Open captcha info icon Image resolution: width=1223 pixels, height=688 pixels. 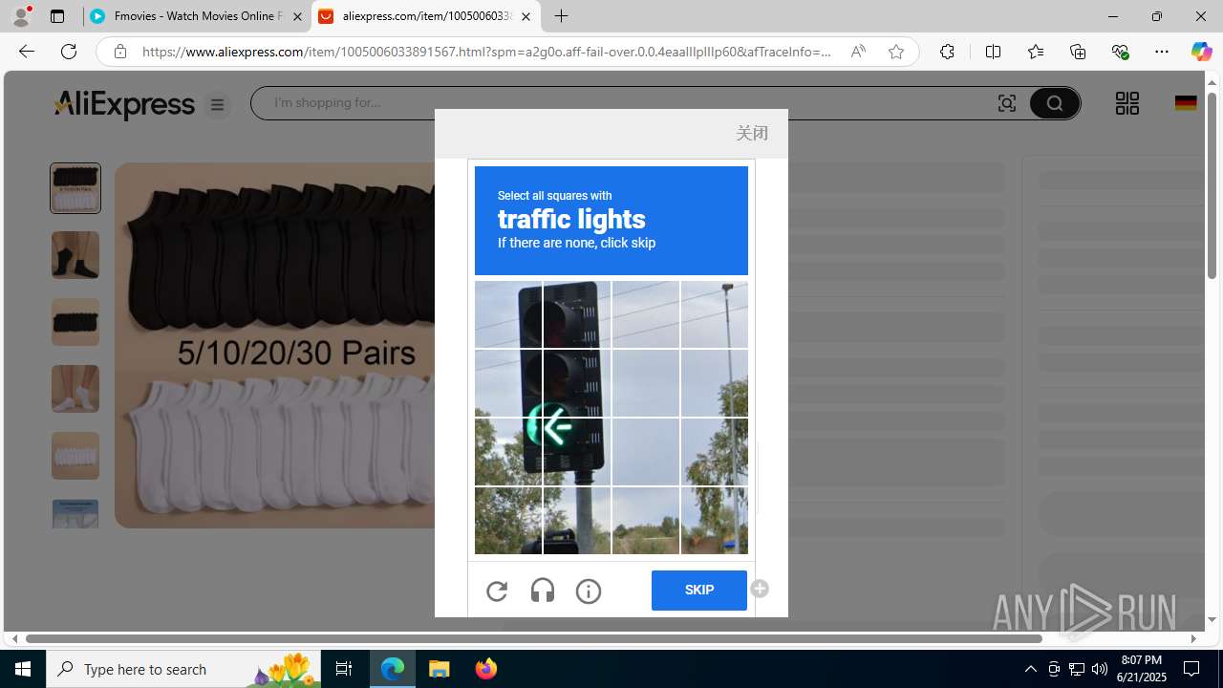(x=589, y=591)
